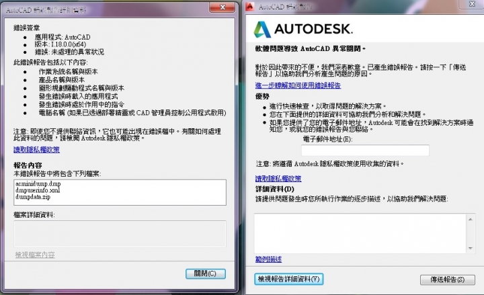Close the right AutoCAD error report dialog
Image resolution: width=484 pixels, height=295 pixels.
pos(472,4)
